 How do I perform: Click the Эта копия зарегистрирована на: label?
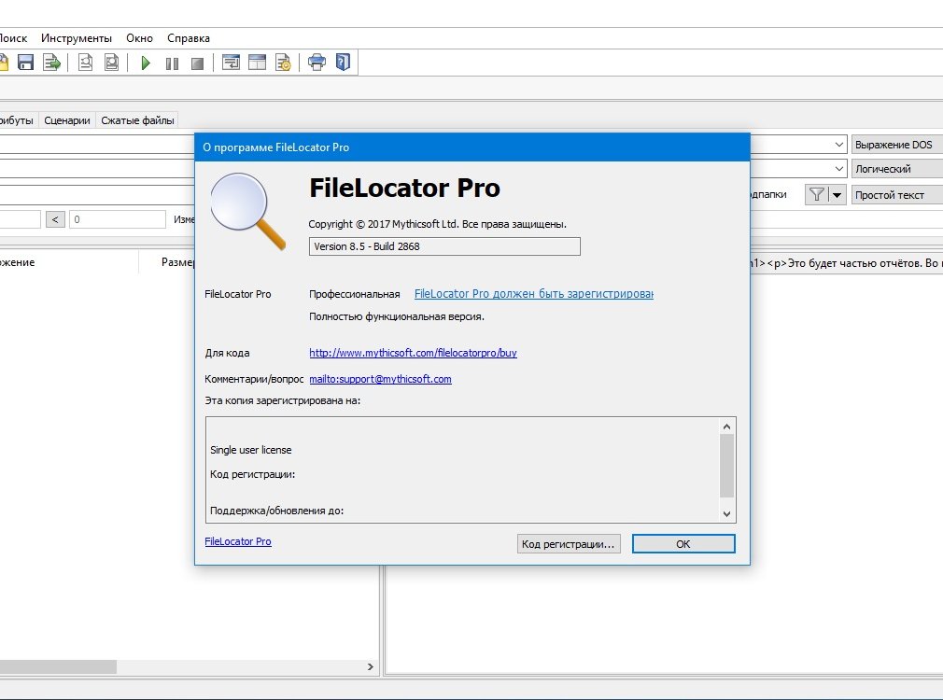coord(283,400)
